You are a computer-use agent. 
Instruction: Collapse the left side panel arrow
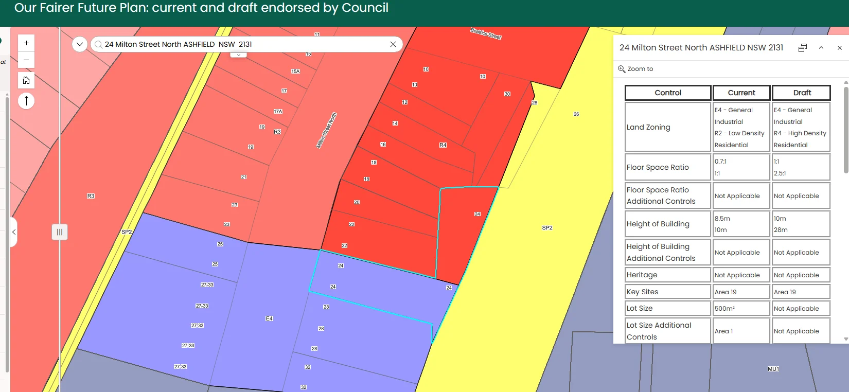click(14, 233)
